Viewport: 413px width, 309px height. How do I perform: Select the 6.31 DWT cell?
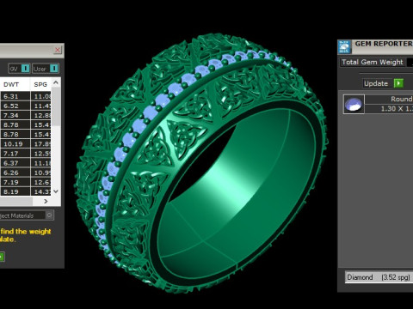coord(15,96)
